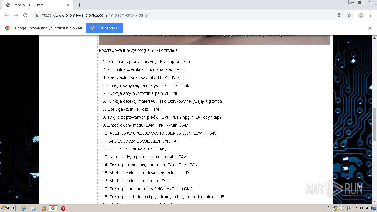Open the Windows Start menu
Screen dimensions: 377x212
(8, 208)
